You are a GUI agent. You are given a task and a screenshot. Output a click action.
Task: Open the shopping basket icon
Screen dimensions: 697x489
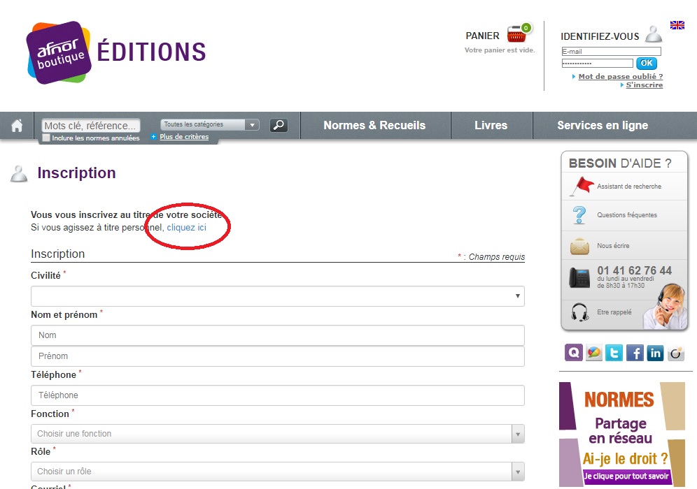517,34
